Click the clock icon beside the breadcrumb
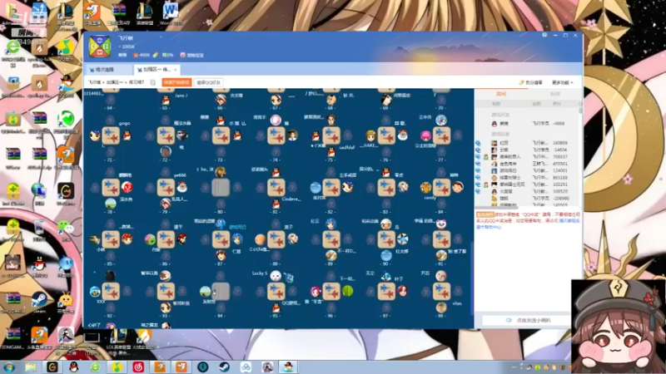 (153, 82)
